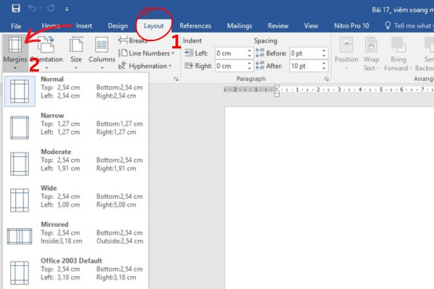Open the Wrap Text icon

[x=371, y=51]
